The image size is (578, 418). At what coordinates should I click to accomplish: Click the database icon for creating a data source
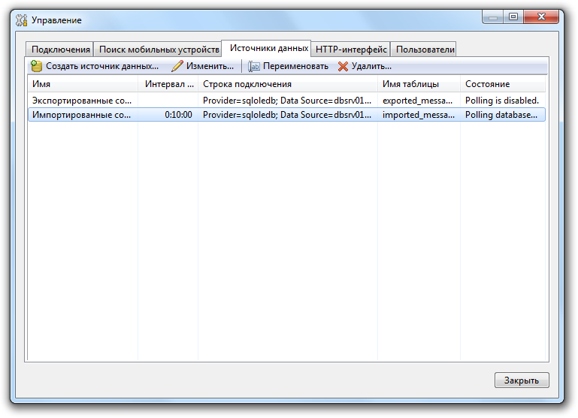pyautogui.click(x=36, y=66)
